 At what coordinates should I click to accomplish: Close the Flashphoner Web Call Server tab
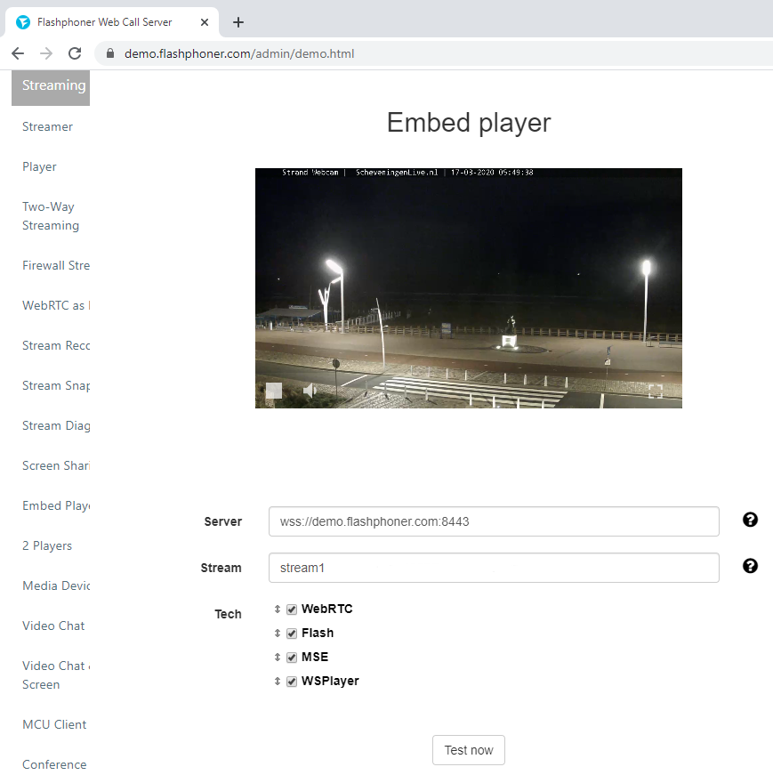(x=205, y=22)
